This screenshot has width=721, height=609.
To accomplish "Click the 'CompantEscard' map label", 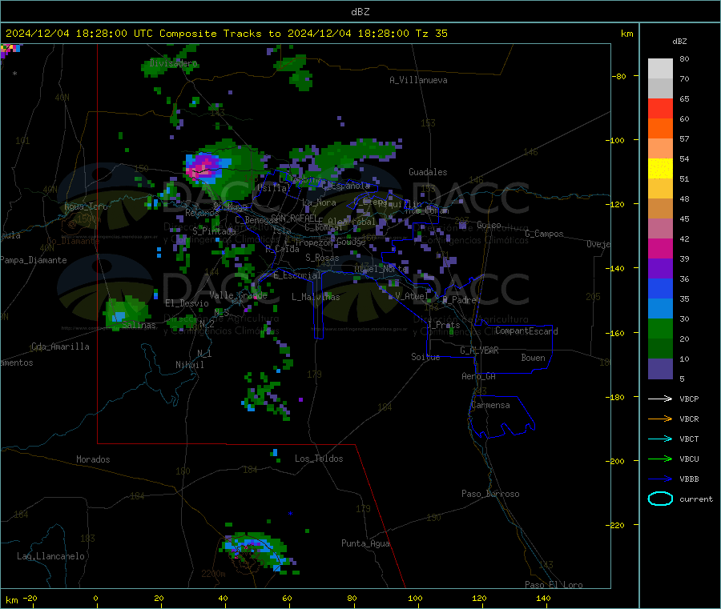I will pyautogui.click(x=526, y=331).
